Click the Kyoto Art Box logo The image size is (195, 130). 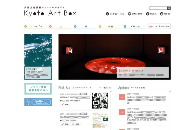point(50,13)
